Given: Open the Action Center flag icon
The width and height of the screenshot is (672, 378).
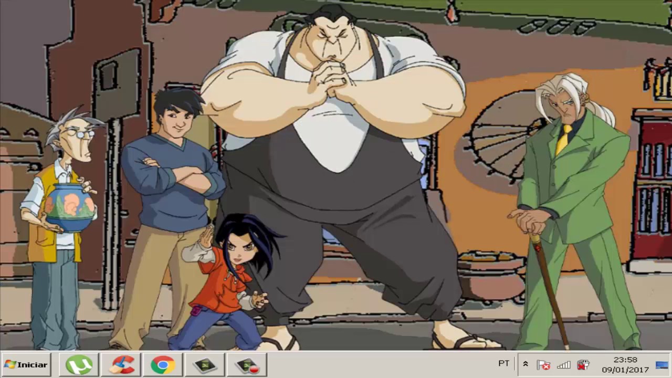Looking at the screenshot, I should point(544,364).
